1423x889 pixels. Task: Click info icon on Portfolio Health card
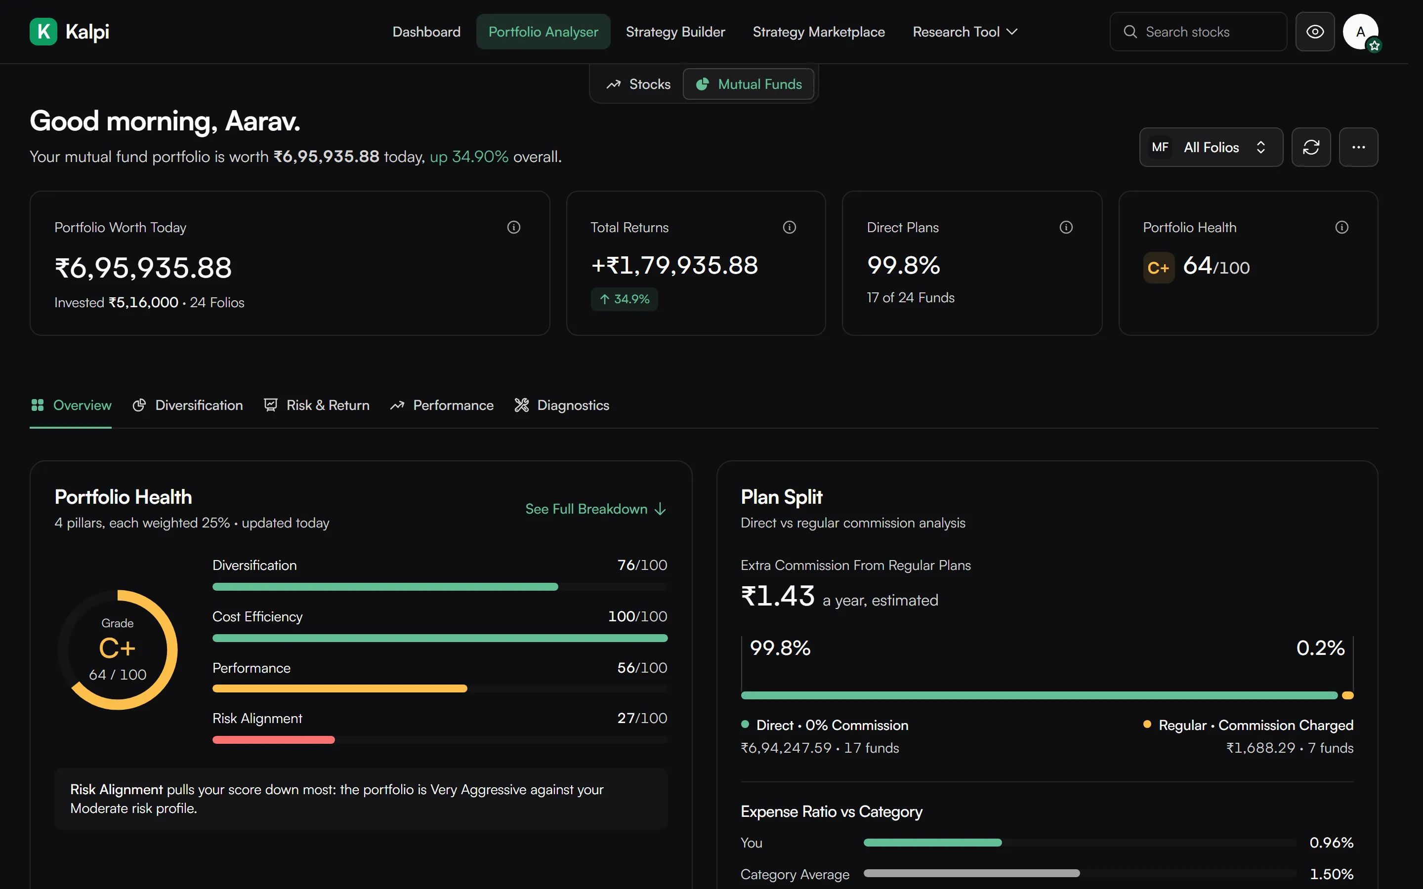click(x=1342, y=228)
